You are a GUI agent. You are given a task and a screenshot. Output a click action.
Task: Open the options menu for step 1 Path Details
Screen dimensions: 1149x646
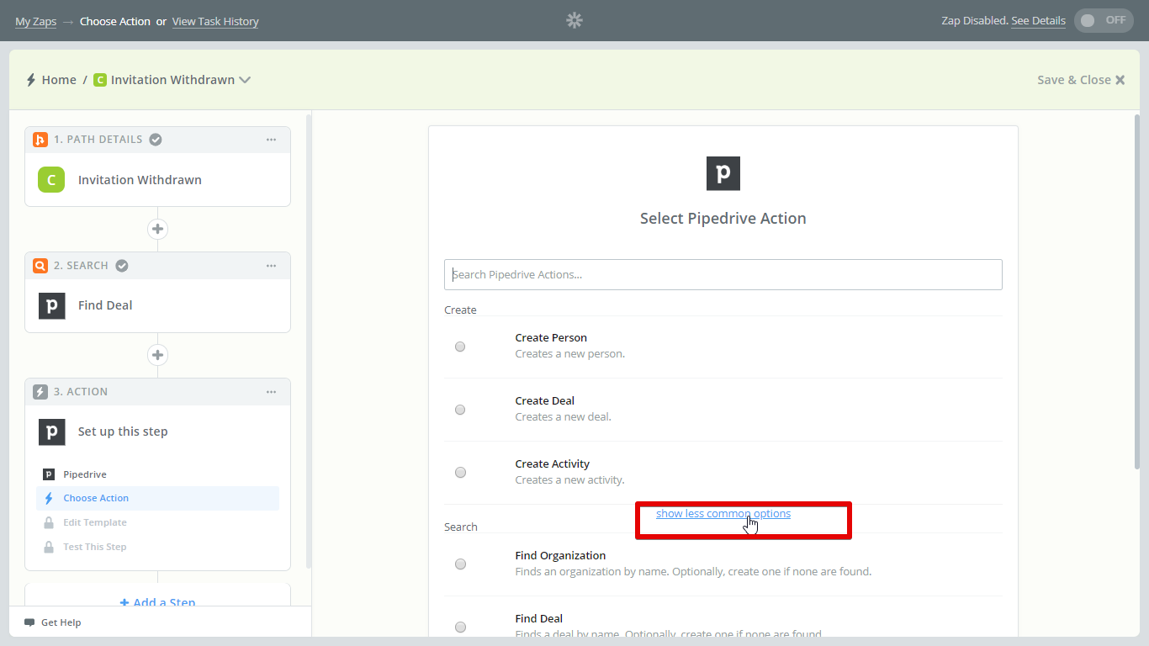tap(271, 140)
